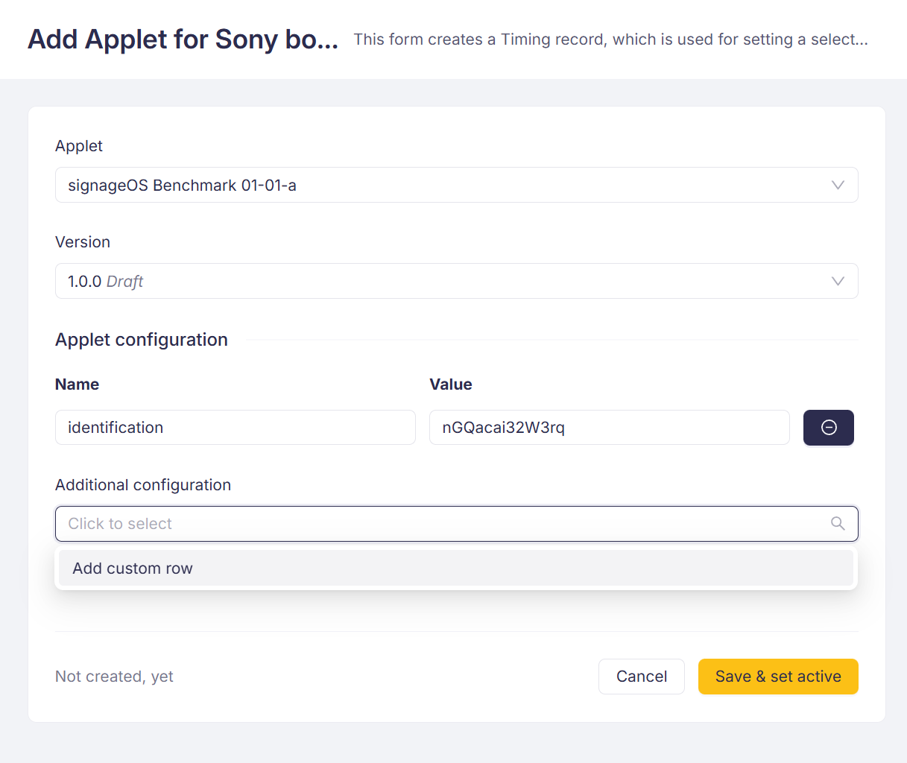Edit the identification name field

pyautogui.click(x=235, y=428)
